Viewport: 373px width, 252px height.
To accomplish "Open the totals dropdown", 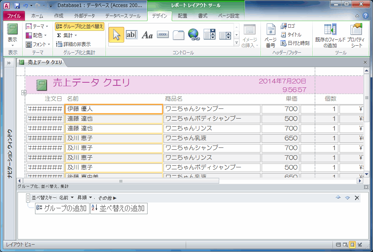I will [67, 35].
